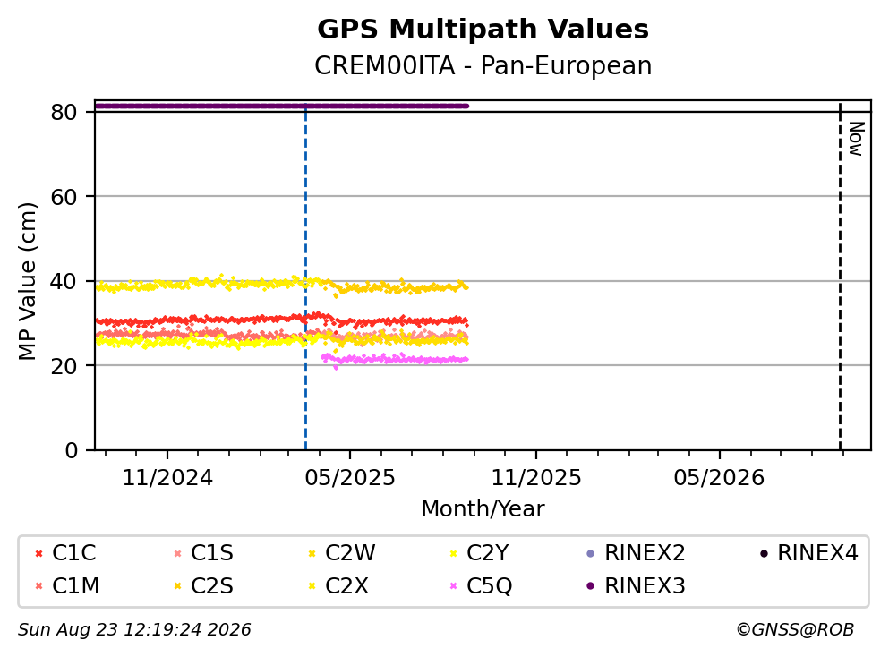Click the purple RINEX3 data line

tap(282, 106)
